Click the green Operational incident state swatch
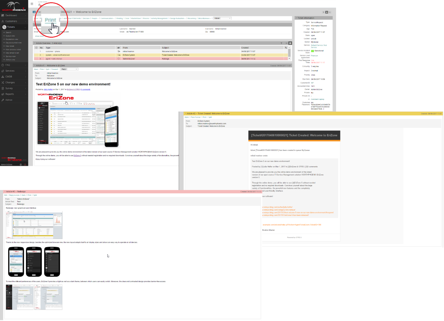 (313, 51)
